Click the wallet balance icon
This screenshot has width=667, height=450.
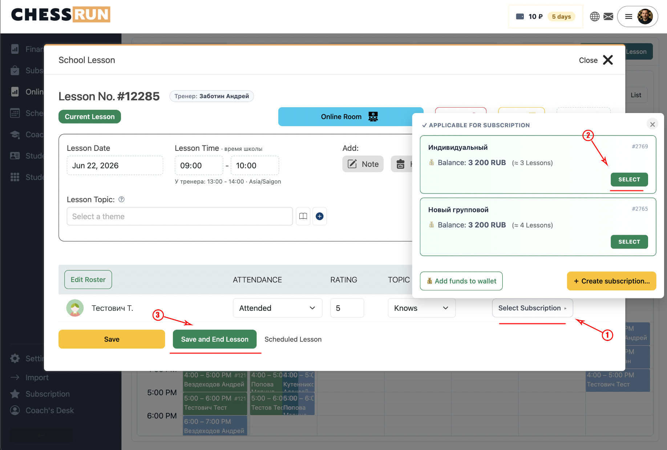520,16
